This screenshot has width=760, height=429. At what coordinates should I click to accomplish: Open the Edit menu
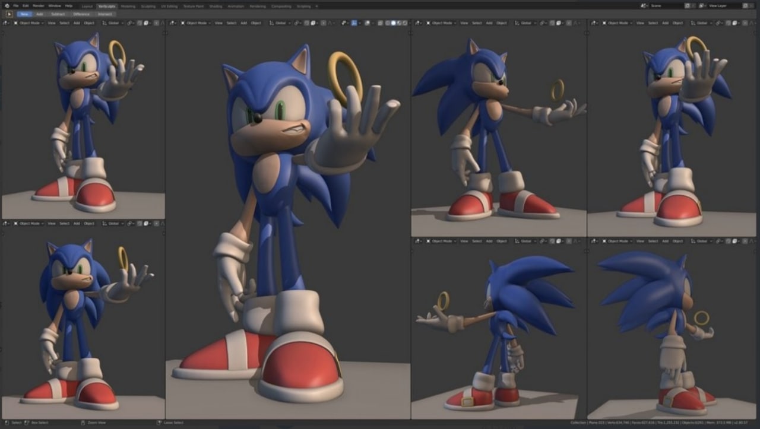pyautogui.click(x=26, y=5)
